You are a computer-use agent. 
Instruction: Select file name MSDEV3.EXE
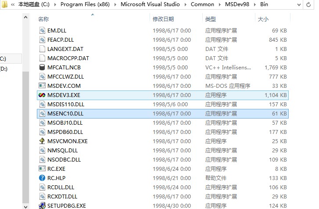64,95
